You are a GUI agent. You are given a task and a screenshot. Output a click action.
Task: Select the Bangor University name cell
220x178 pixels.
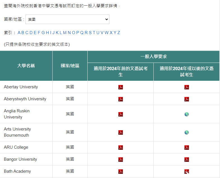[26, 159]
